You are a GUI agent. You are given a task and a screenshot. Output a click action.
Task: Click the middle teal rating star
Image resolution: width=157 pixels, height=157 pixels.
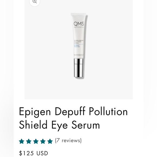(x=36, y=141)
